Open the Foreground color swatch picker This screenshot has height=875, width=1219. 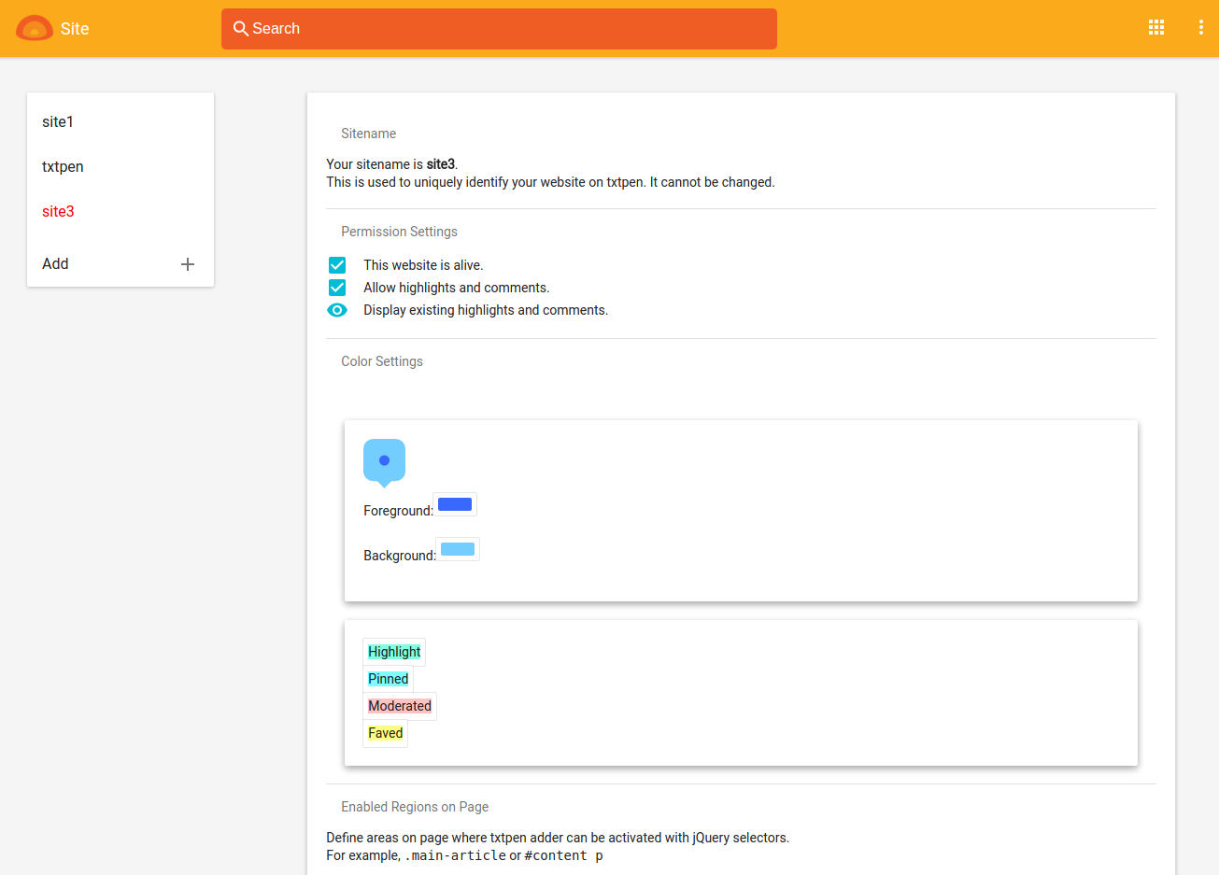tap(455, 504)
